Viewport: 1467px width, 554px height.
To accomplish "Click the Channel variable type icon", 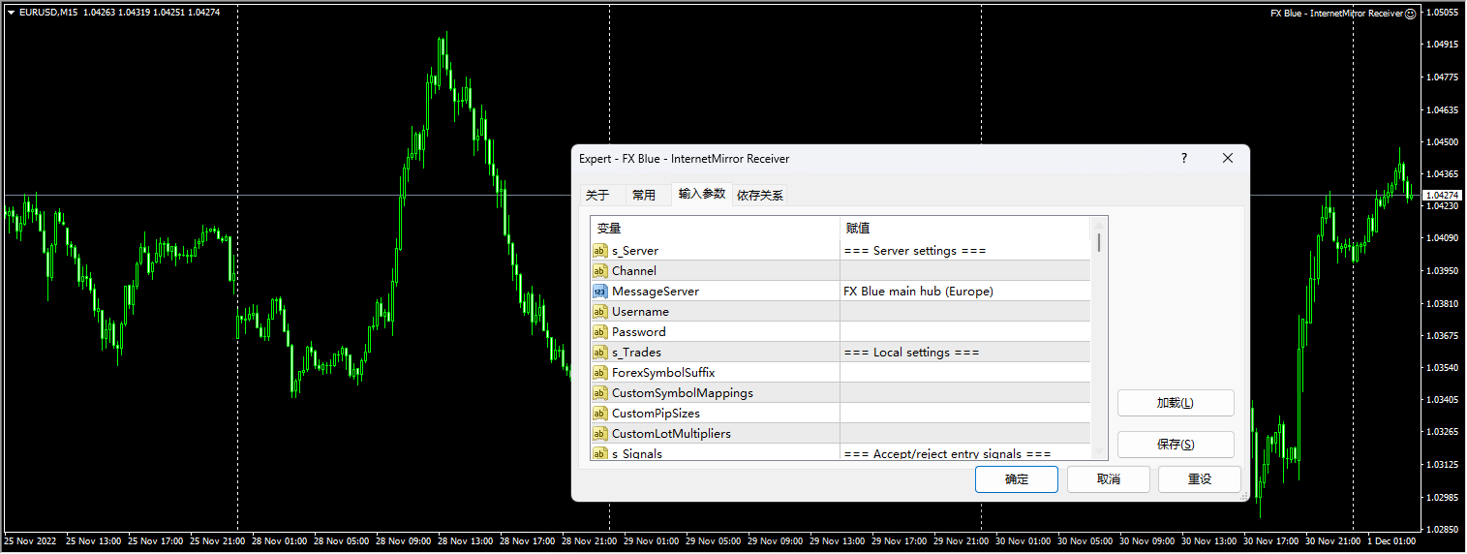I will pos(599,271).
